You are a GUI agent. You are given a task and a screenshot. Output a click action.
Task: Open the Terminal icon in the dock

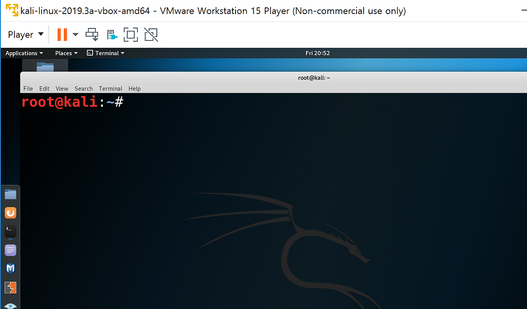coord(10,232)
